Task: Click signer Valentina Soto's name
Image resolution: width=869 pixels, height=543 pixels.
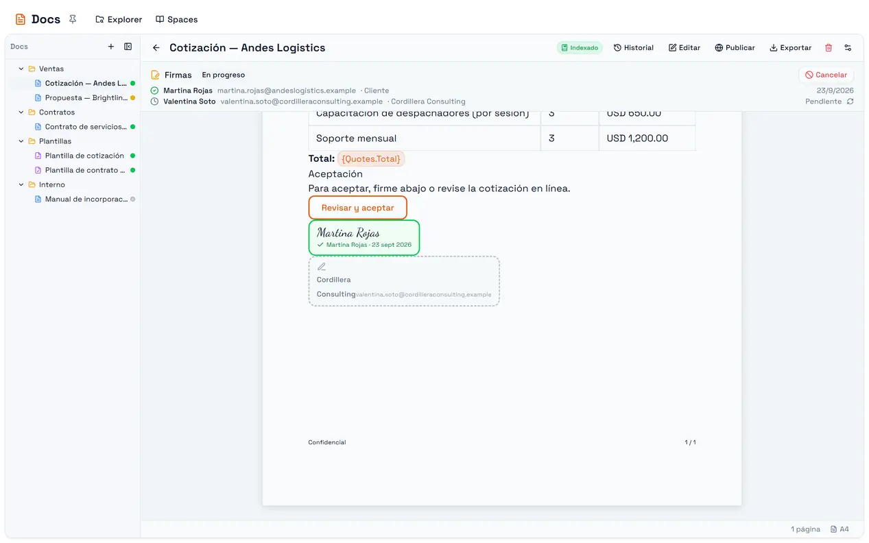Action: pyautogui.click(x=189, y=101)
